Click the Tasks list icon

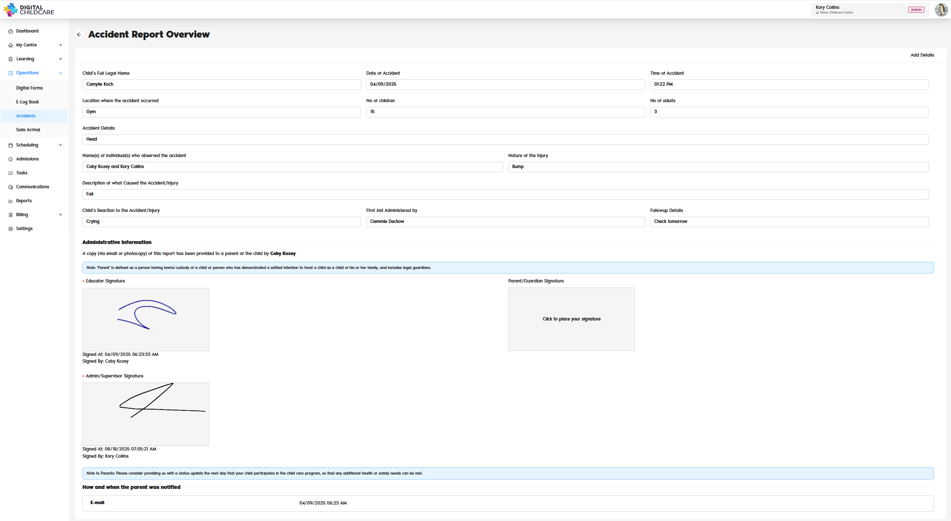11,173
